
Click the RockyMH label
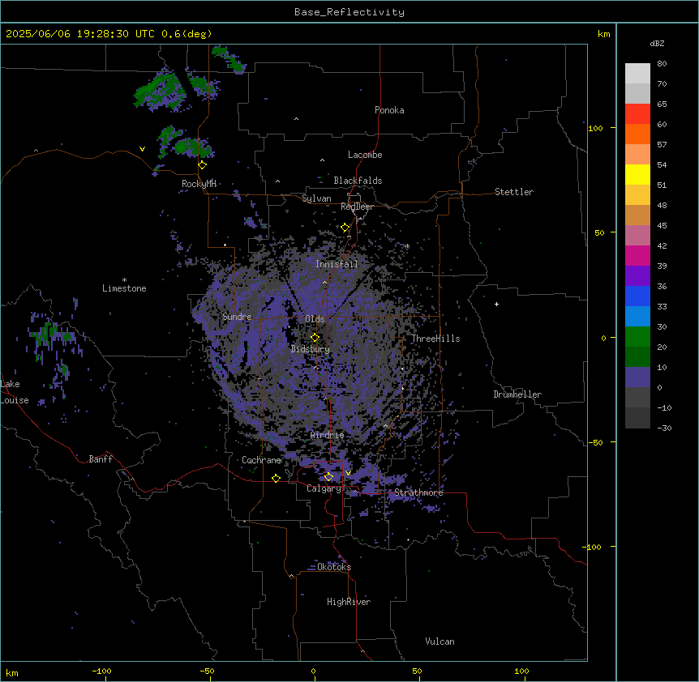(x=199, y=184)
